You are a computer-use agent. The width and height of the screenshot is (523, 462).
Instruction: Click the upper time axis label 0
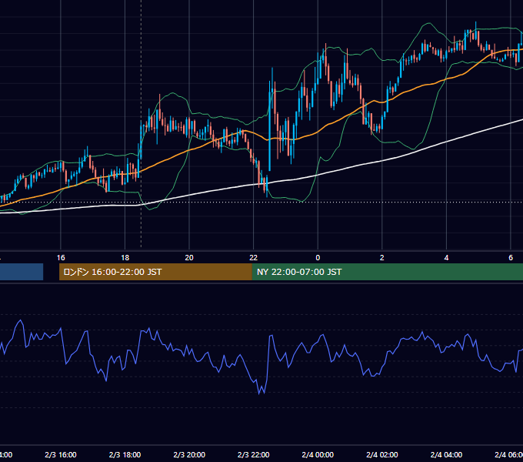pos(318,258)
